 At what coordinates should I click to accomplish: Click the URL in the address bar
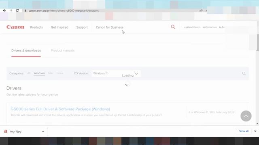[x=64, y=10]
